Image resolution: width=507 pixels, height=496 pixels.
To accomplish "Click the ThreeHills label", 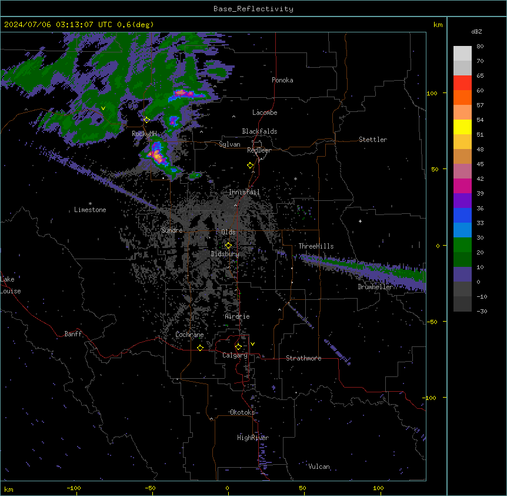I will tap(316, 246).
